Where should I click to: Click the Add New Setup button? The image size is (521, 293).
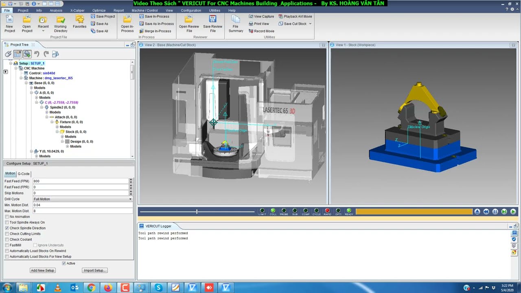point(43,271)
